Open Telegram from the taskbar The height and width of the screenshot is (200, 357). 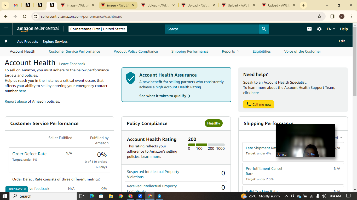[x=159, y=196]
